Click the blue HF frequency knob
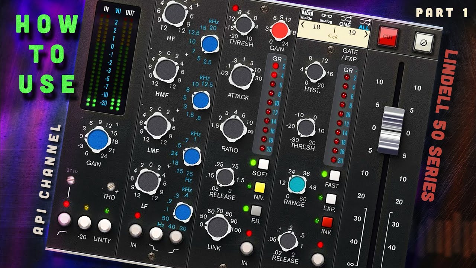The image size is (476, 268). point(210,44)
